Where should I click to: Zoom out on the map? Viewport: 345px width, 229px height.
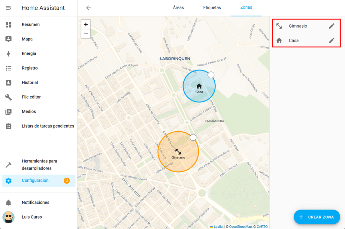(x=86, y=34)
